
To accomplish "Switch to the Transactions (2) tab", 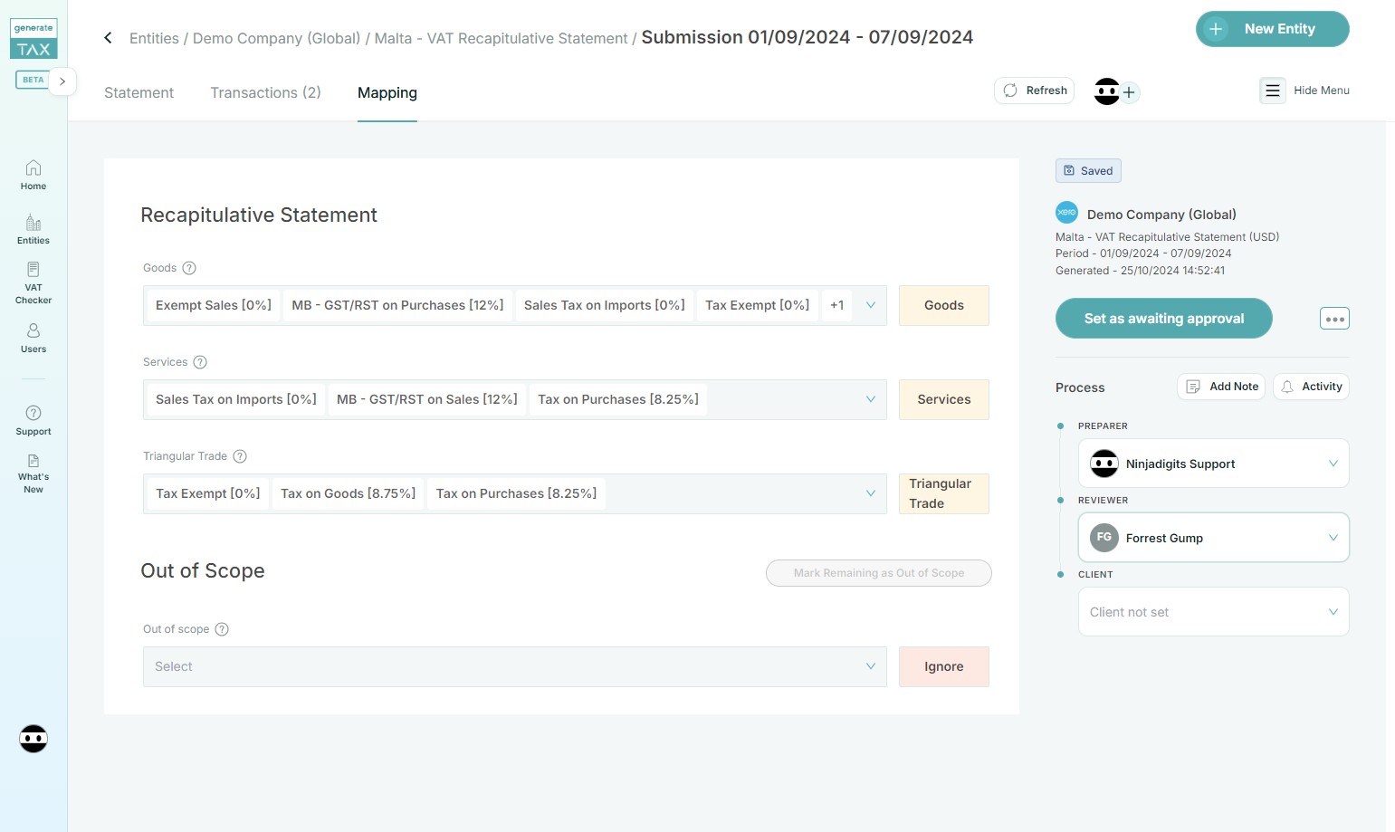I will [265, 93].
